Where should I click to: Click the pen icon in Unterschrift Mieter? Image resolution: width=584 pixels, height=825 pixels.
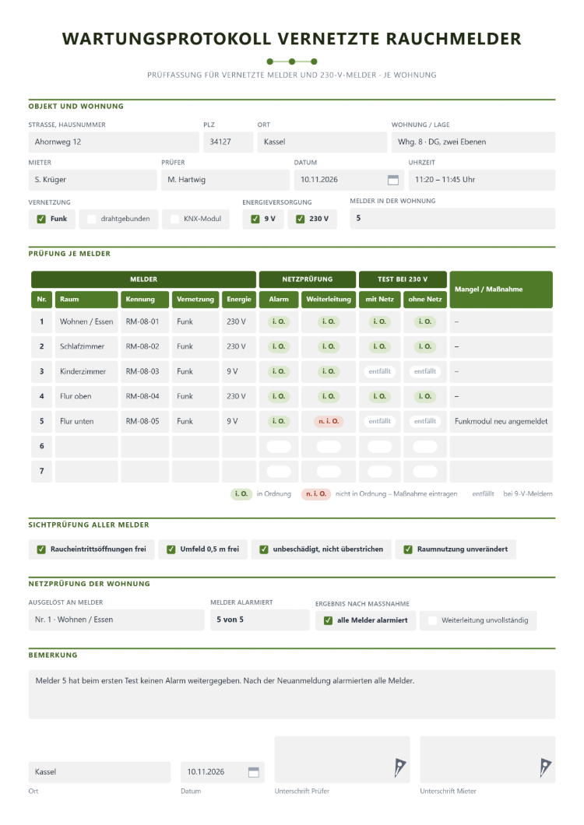(545, 767)
